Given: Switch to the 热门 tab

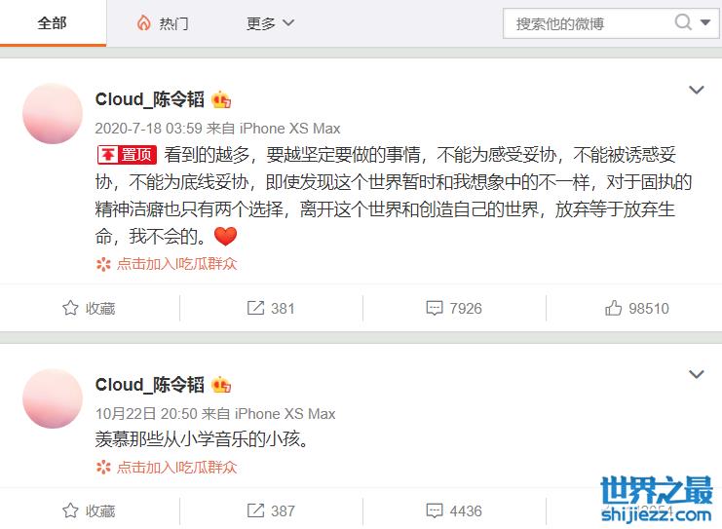Looking at the screenshot, I should 163,23.
